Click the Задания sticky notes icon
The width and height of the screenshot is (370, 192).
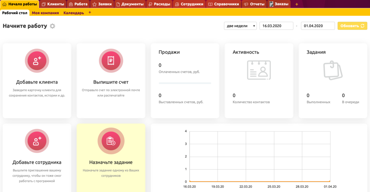[333, 70]
